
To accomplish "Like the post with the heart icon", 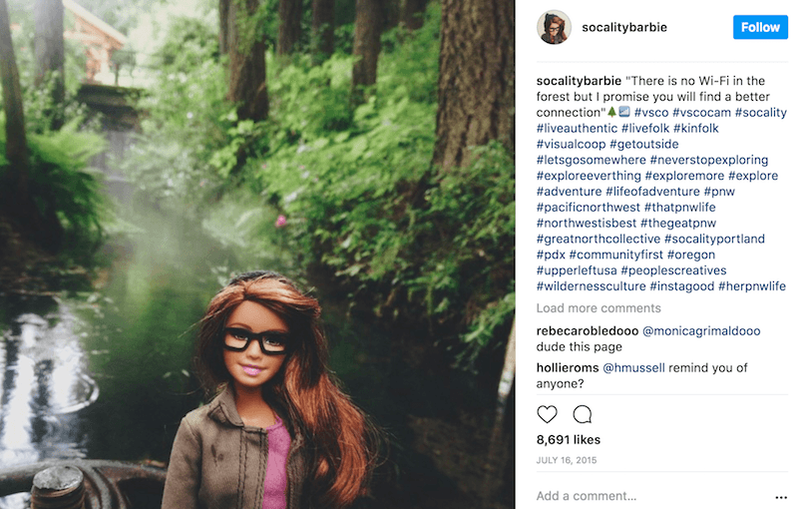I will point(548,414).
